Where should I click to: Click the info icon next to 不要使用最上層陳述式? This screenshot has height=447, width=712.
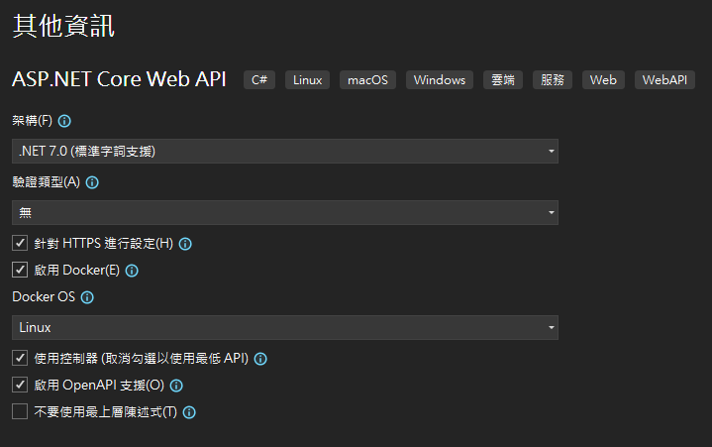pyautogui.click(x=189, y=412)
